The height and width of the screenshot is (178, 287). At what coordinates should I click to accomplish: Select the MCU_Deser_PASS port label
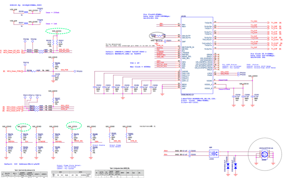[14, 109]
